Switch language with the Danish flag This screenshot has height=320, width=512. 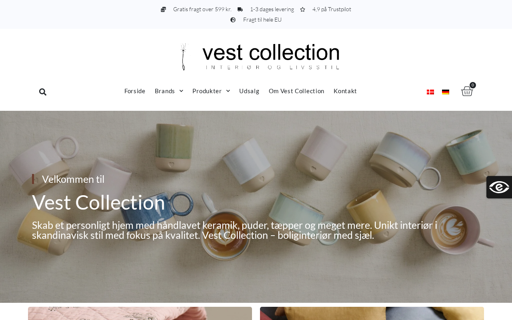(430, 92)
